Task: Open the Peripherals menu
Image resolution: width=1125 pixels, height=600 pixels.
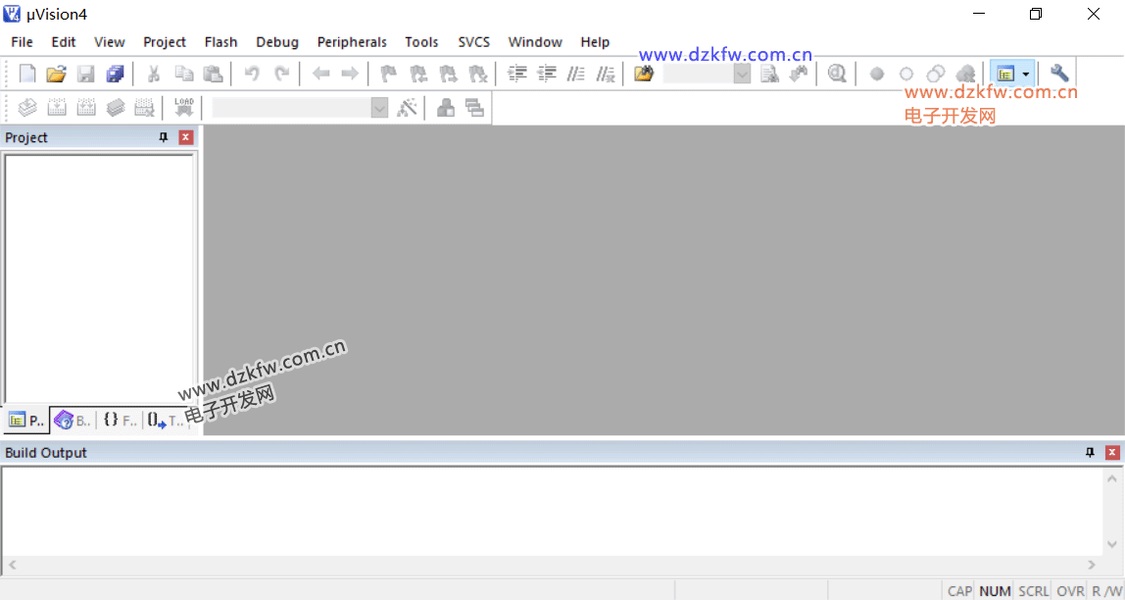Action: [x=352, y=42]
